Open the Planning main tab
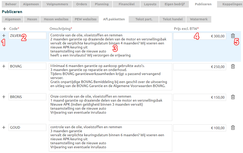This screenshot has height=153, width=243. pos(102,4)
